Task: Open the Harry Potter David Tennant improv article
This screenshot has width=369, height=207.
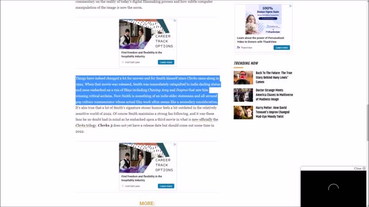Action: click(x=273, y=112)
